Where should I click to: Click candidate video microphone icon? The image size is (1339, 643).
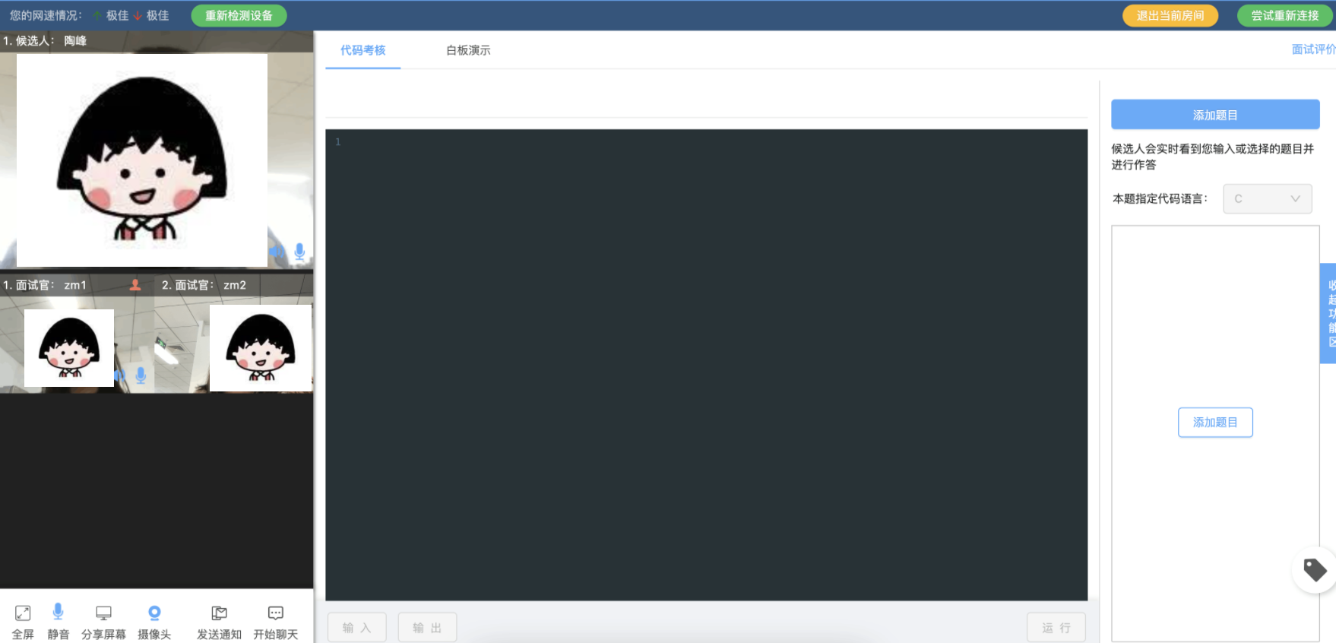tap(299, 252)
